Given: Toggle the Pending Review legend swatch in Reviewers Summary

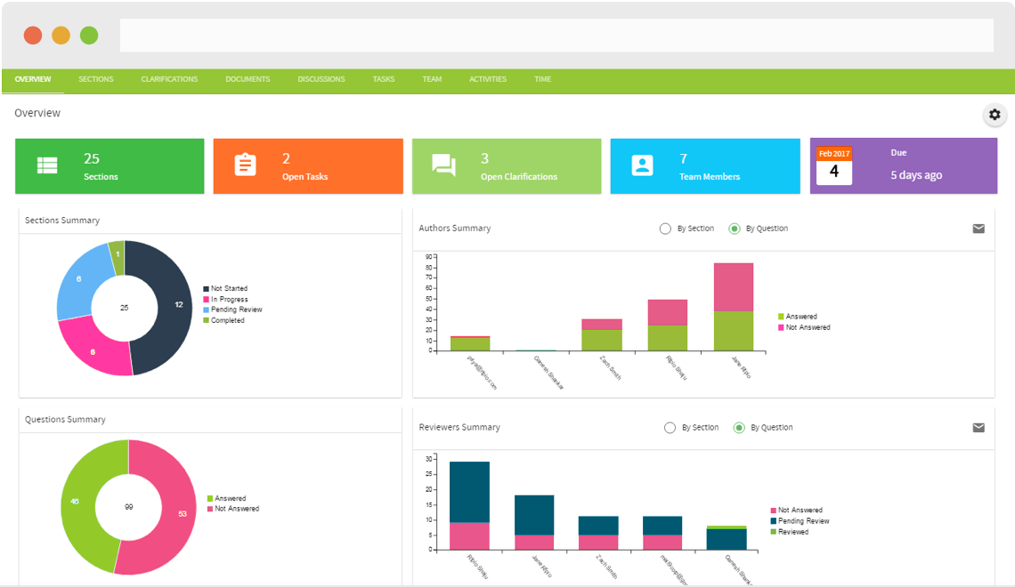Looking at the screenshot, I should point(773,521).
